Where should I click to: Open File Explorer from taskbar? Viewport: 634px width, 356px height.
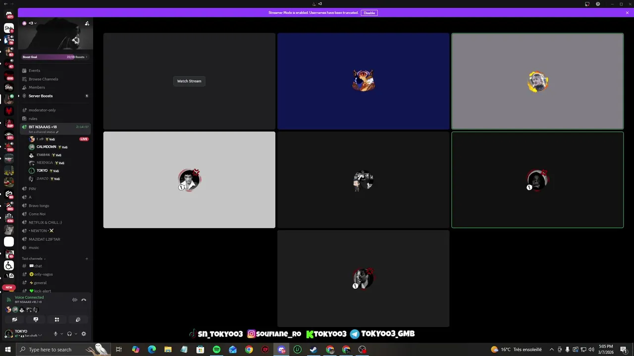pos(168,350)
